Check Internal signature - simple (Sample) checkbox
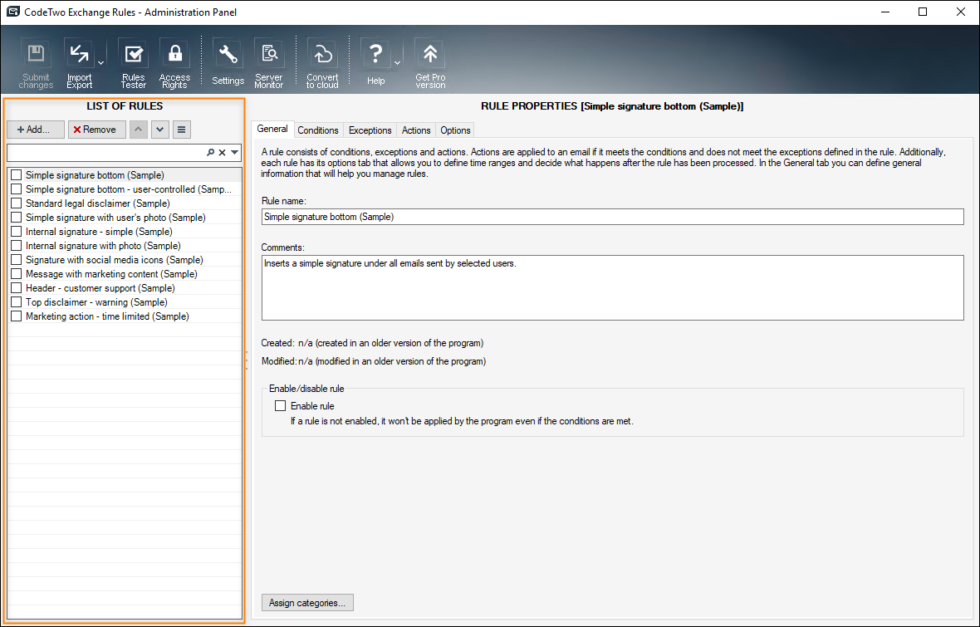Image resolution: width=980 pixels, height=627 pixels. coord(17,232)
